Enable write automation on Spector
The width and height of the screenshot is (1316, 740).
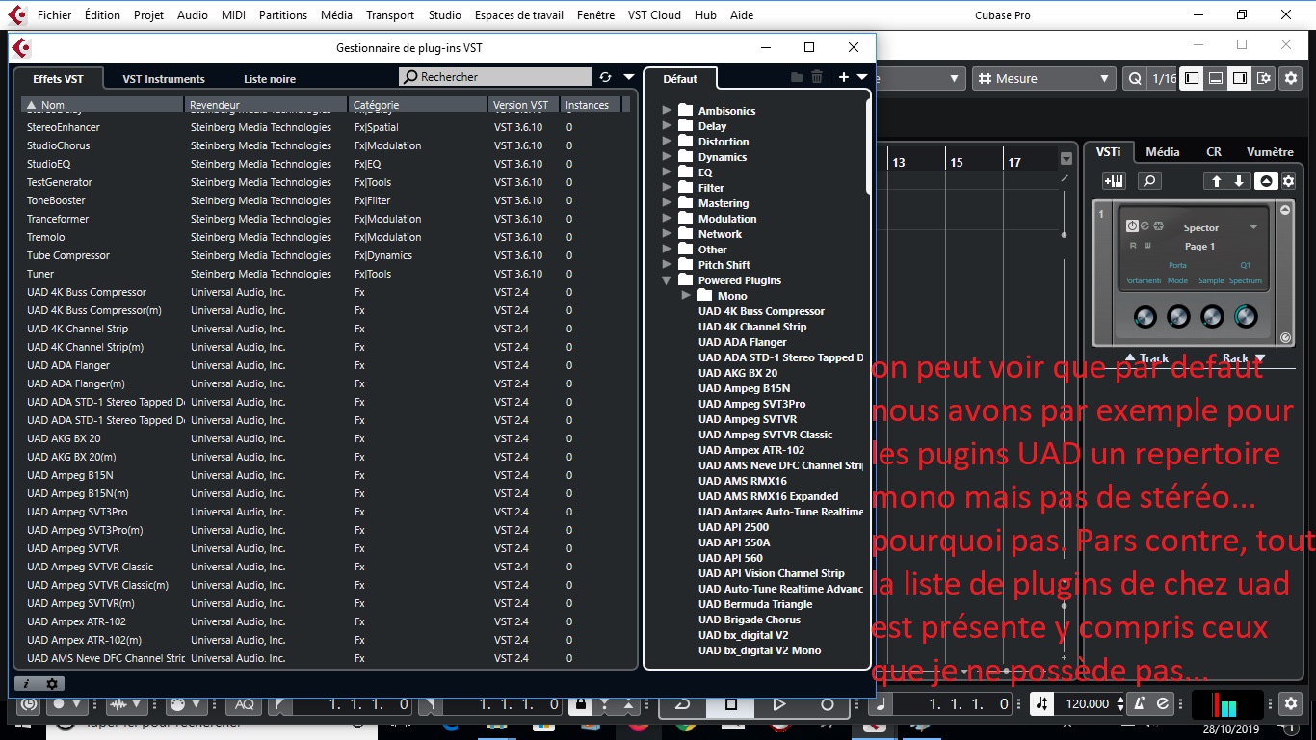click(x=1147, y=245)
